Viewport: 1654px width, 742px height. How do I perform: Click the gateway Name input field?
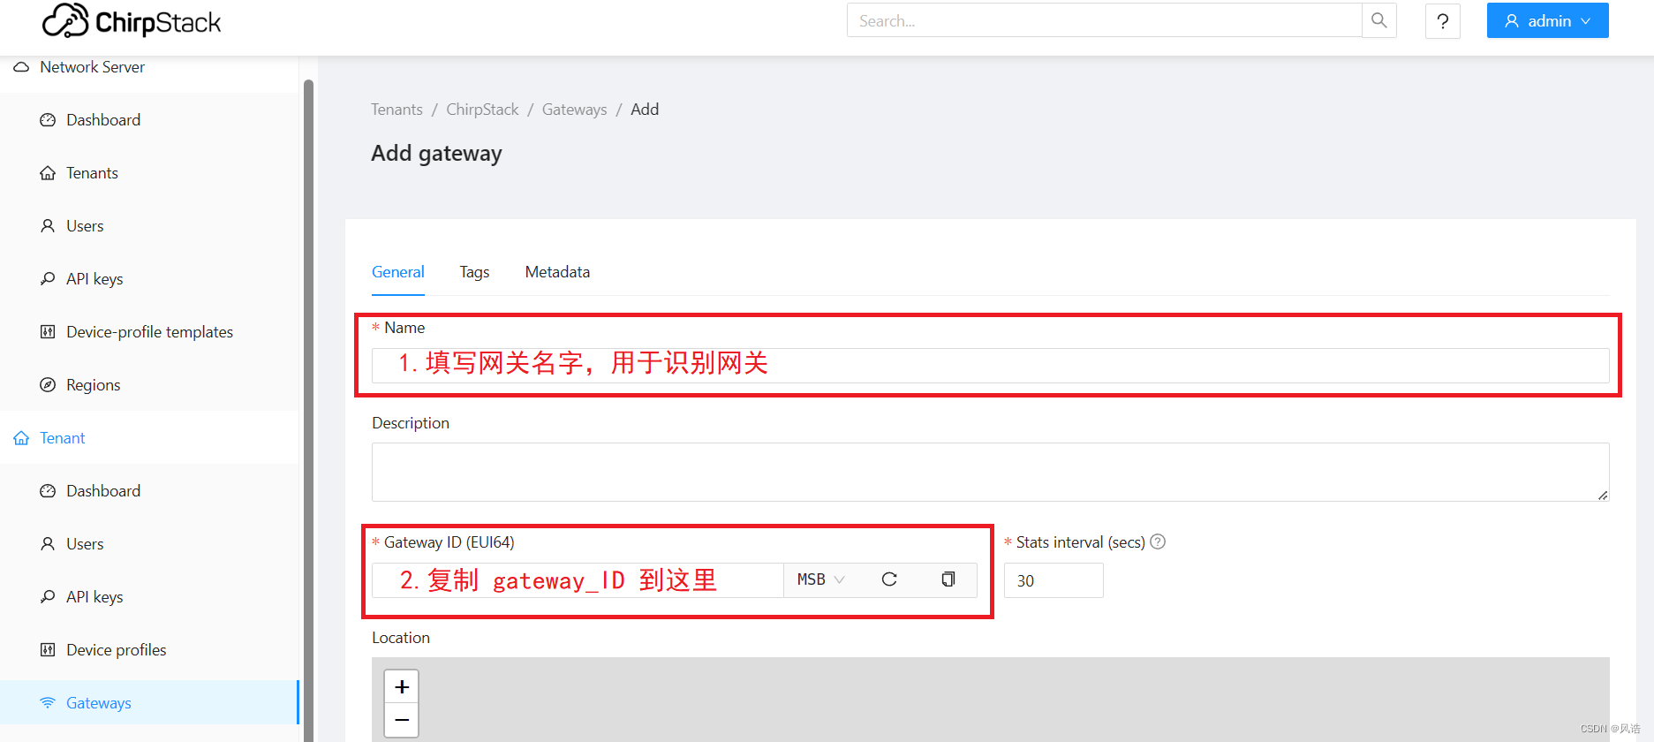[990, 366]
